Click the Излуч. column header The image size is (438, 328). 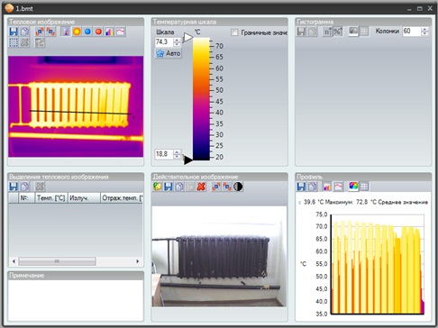(x=84, y=198)
